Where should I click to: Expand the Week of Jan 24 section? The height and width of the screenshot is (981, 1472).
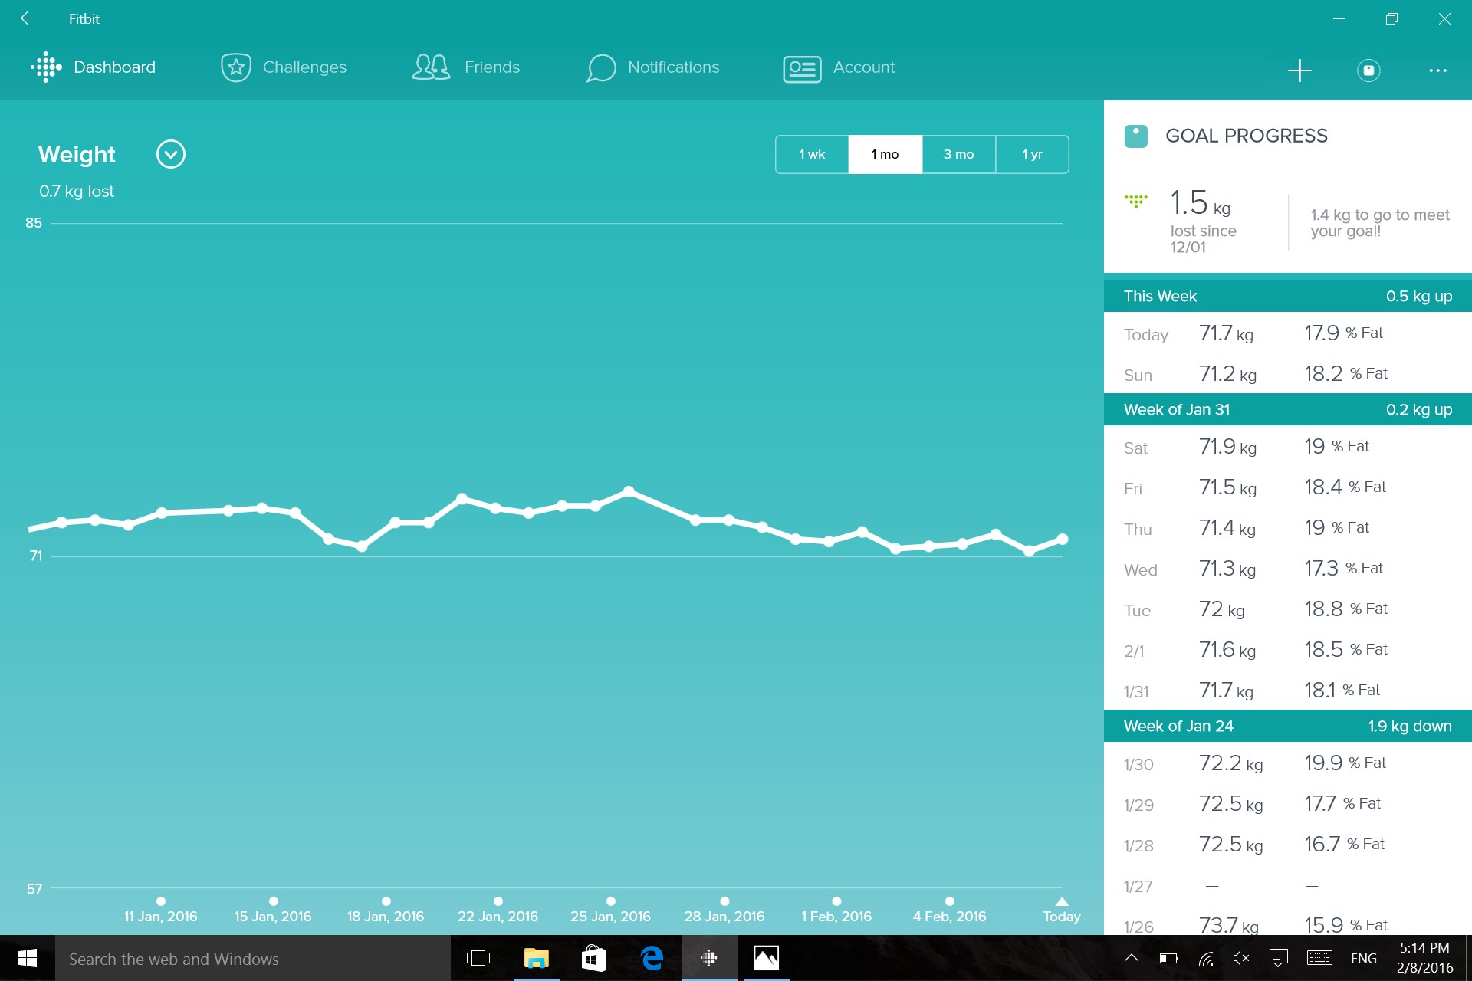point(1287,726)
